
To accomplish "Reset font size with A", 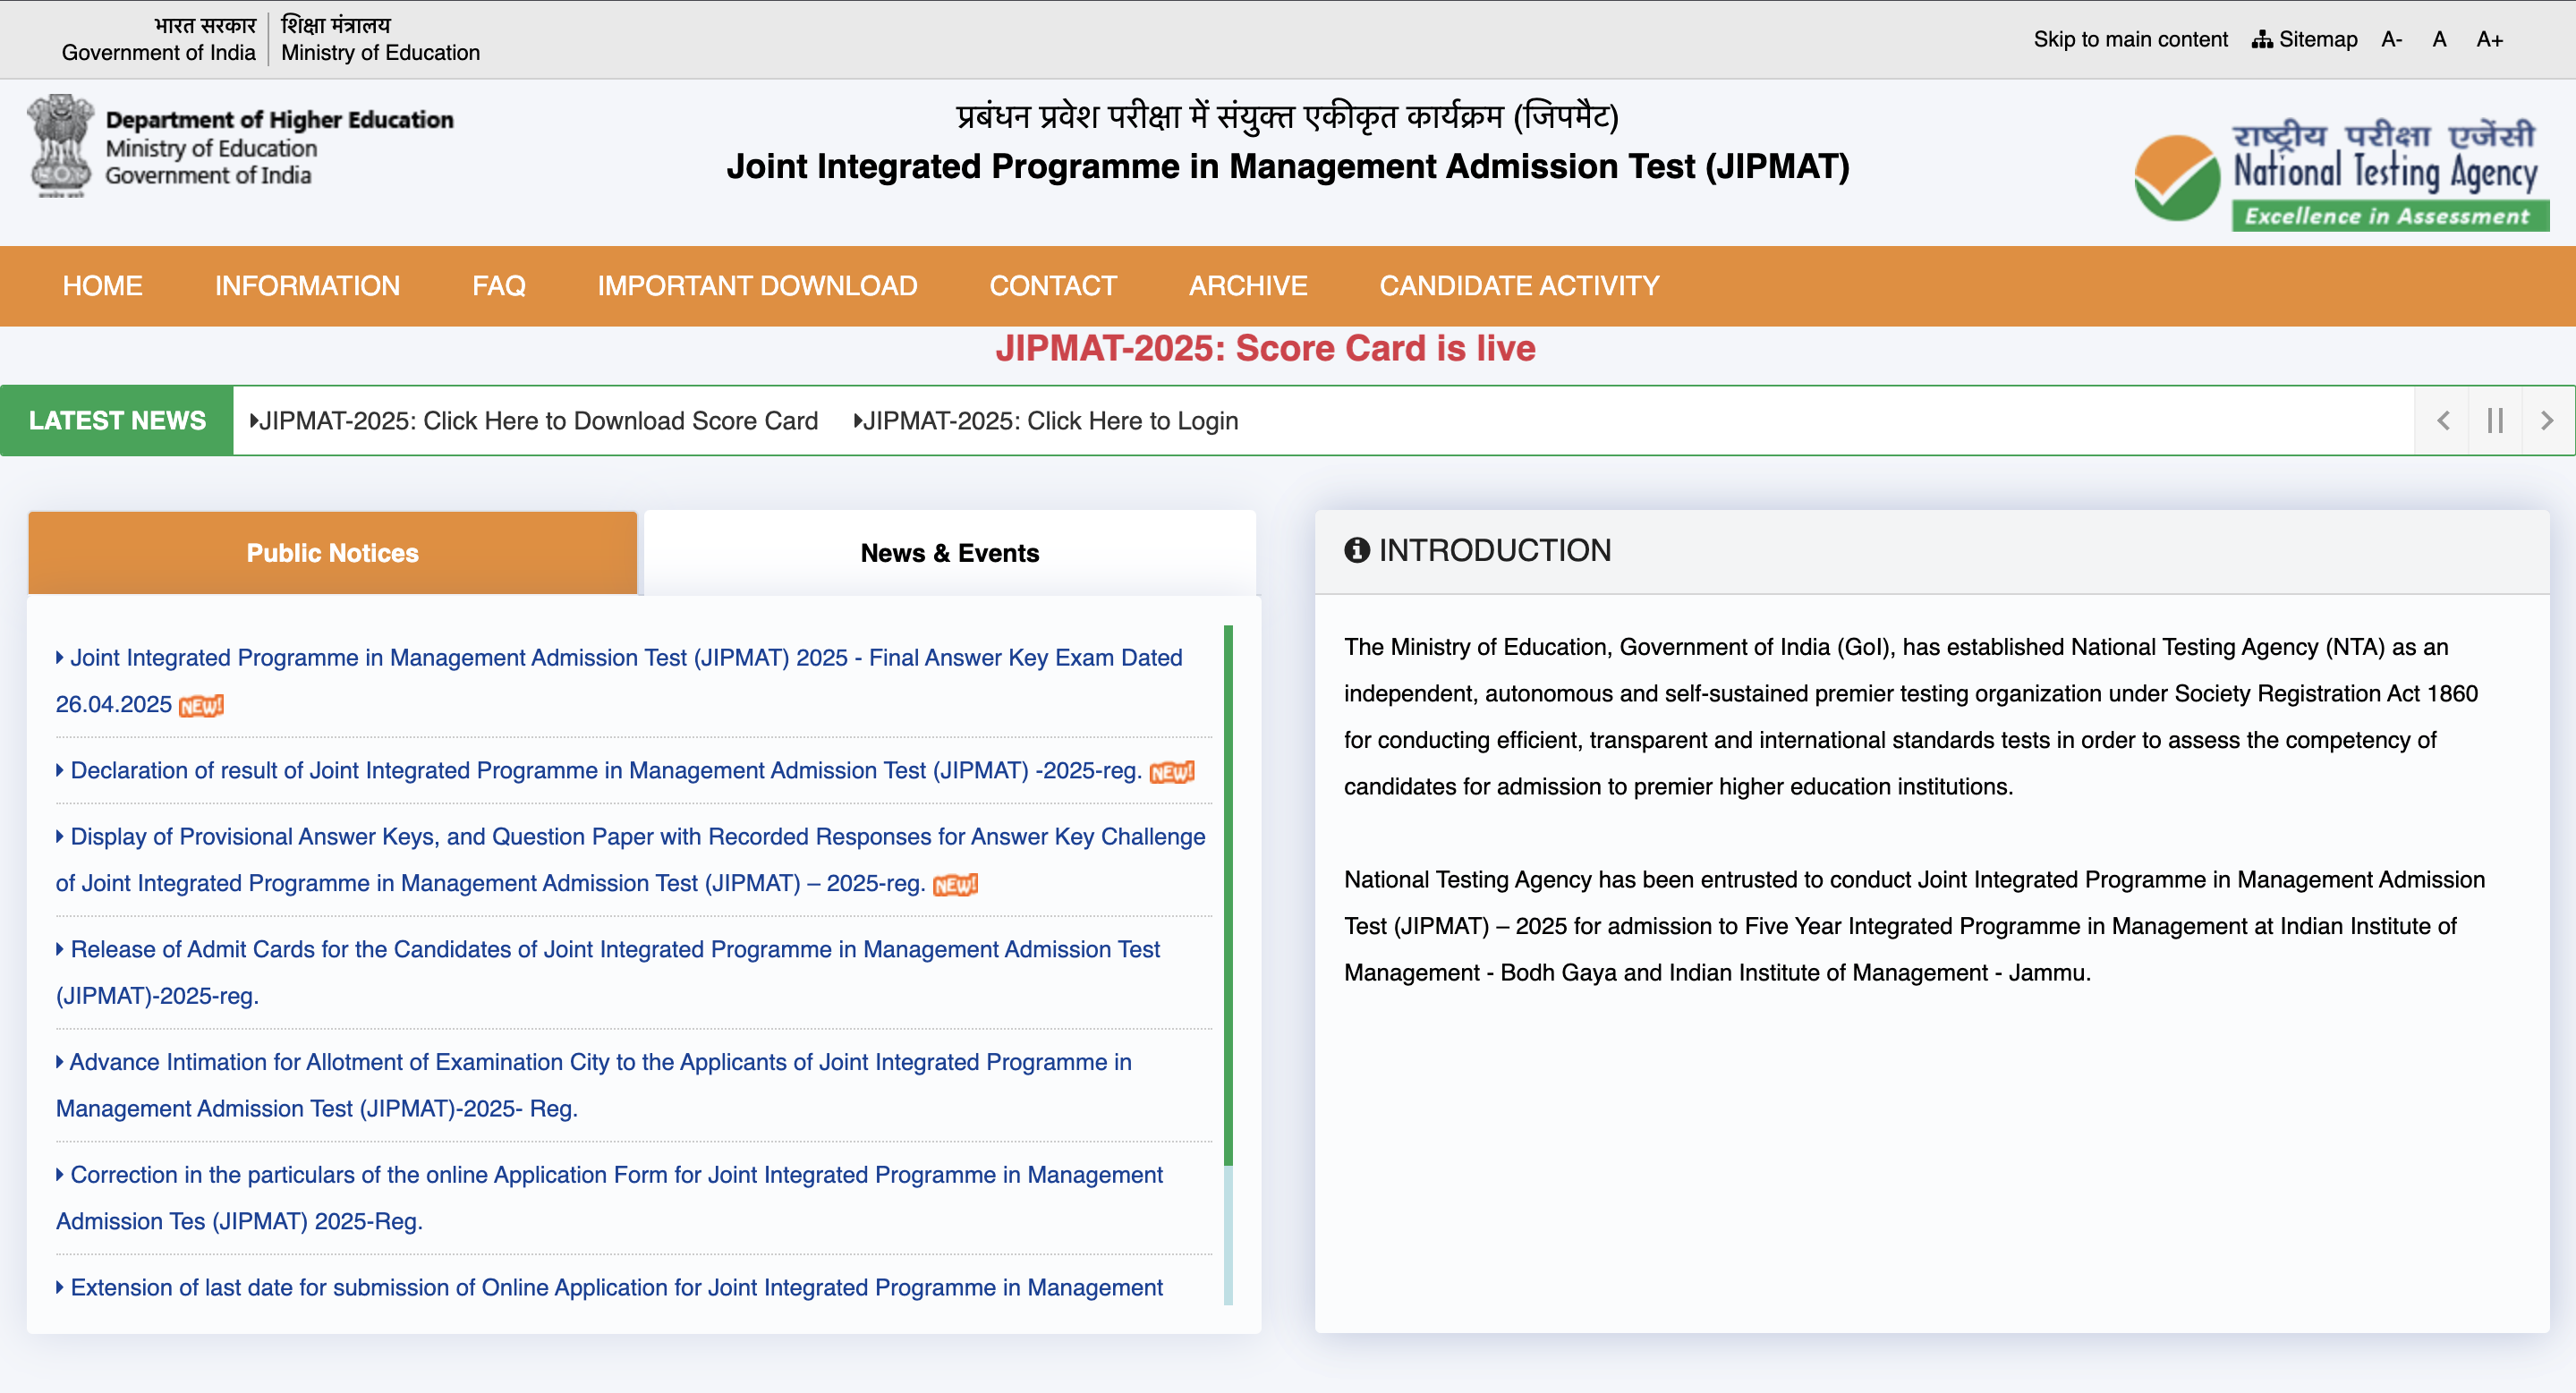I will pos(2439,39).
